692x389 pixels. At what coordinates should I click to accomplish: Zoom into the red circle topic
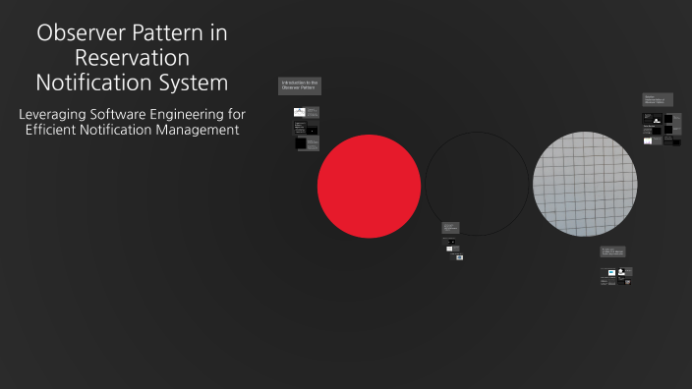pyautogui.click(x=369, y=186)
